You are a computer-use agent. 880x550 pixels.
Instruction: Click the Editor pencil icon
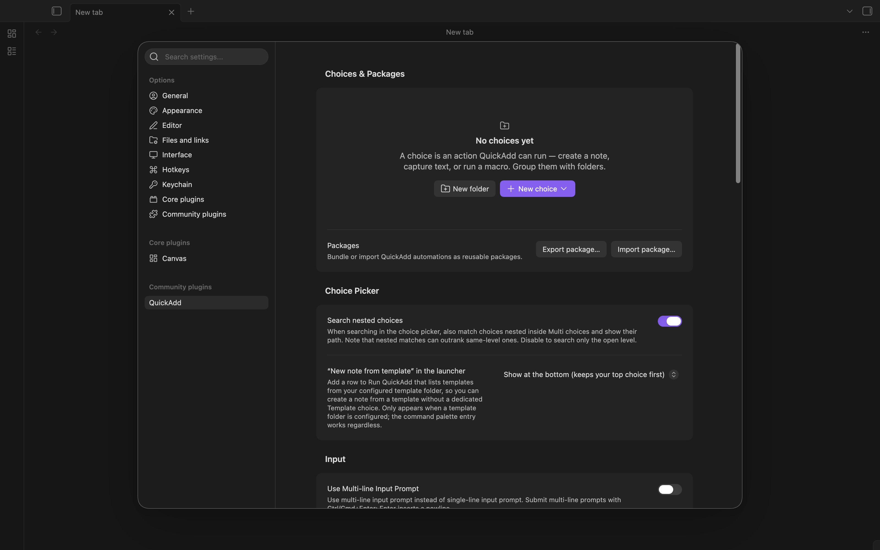point(153,125)
